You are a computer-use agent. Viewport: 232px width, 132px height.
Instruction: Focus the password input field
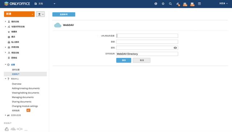147,48
